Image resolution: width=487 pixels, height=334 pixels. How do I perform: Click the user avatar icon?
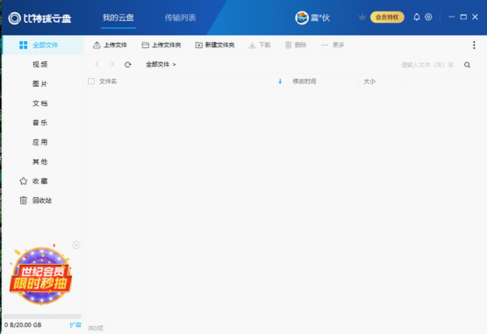(x=302, y=17)
